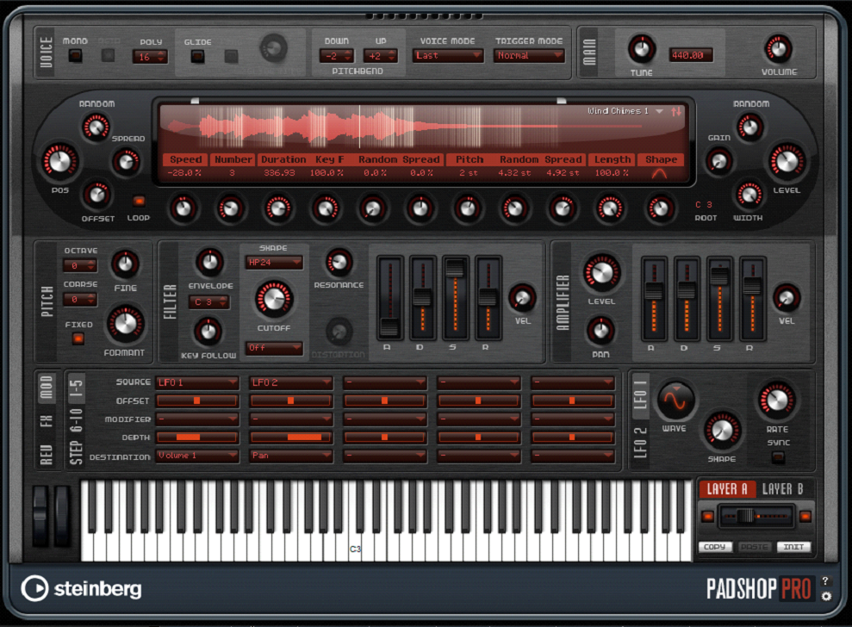Click the 440.00 tune value field
852x627 pixels.
(x=690, y=55)
